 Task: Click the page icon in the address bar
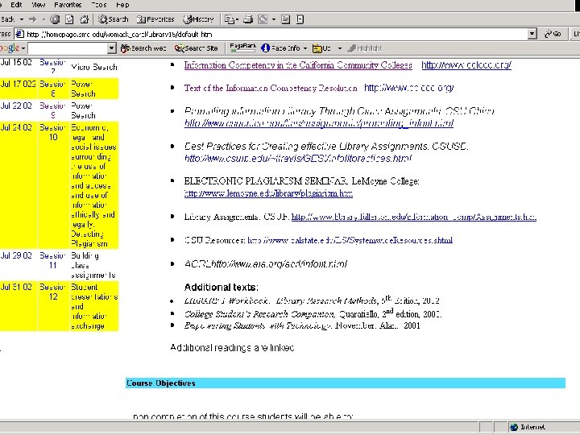click(19, 35)
